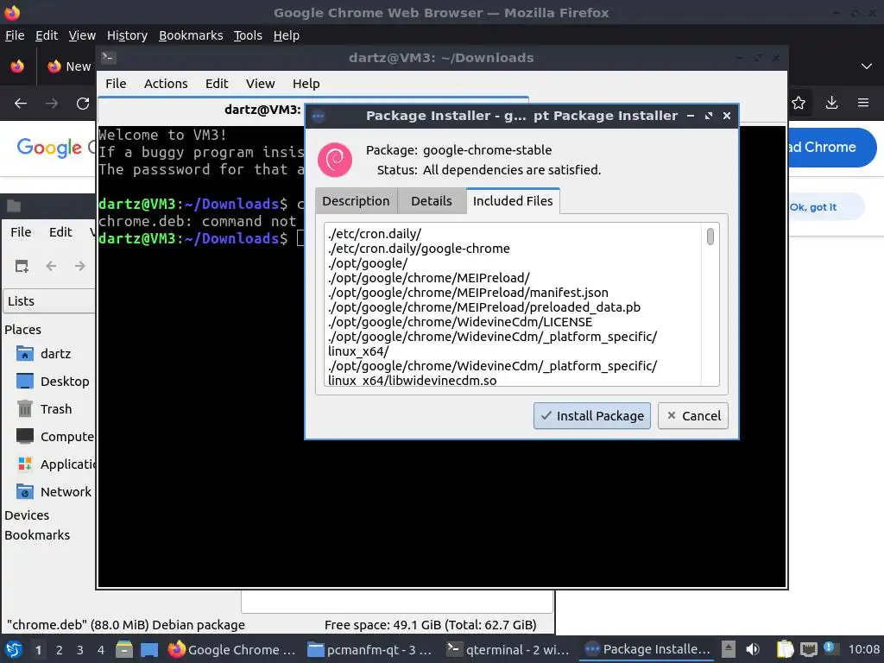Cancel the package installer dialog
This screenshot has width=884, height=663.
(x=693, y=415)
